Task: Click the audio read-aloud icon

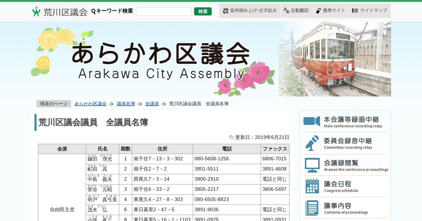Action: pyautogui.click(x=226, y=11)
